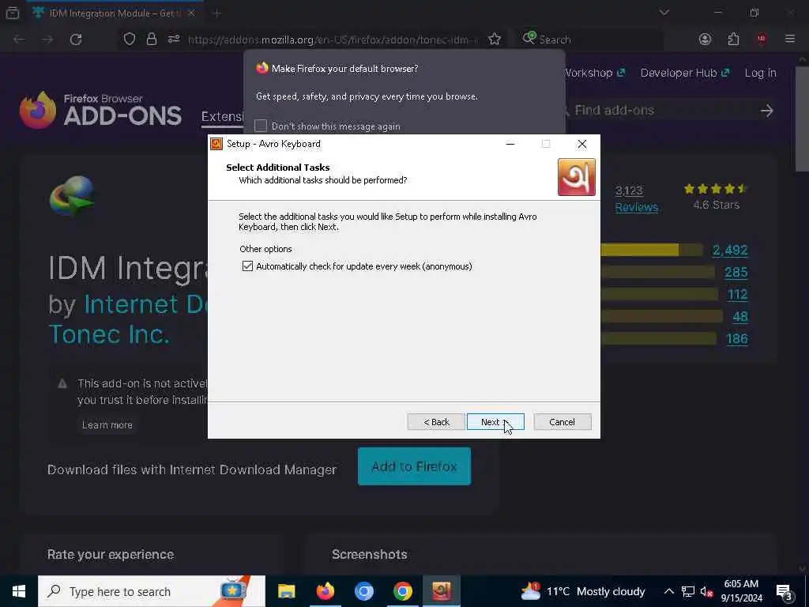Open uBlock Origin toolbar icon
This screenshot has height=607, width=809.
(x=762, y=40)
